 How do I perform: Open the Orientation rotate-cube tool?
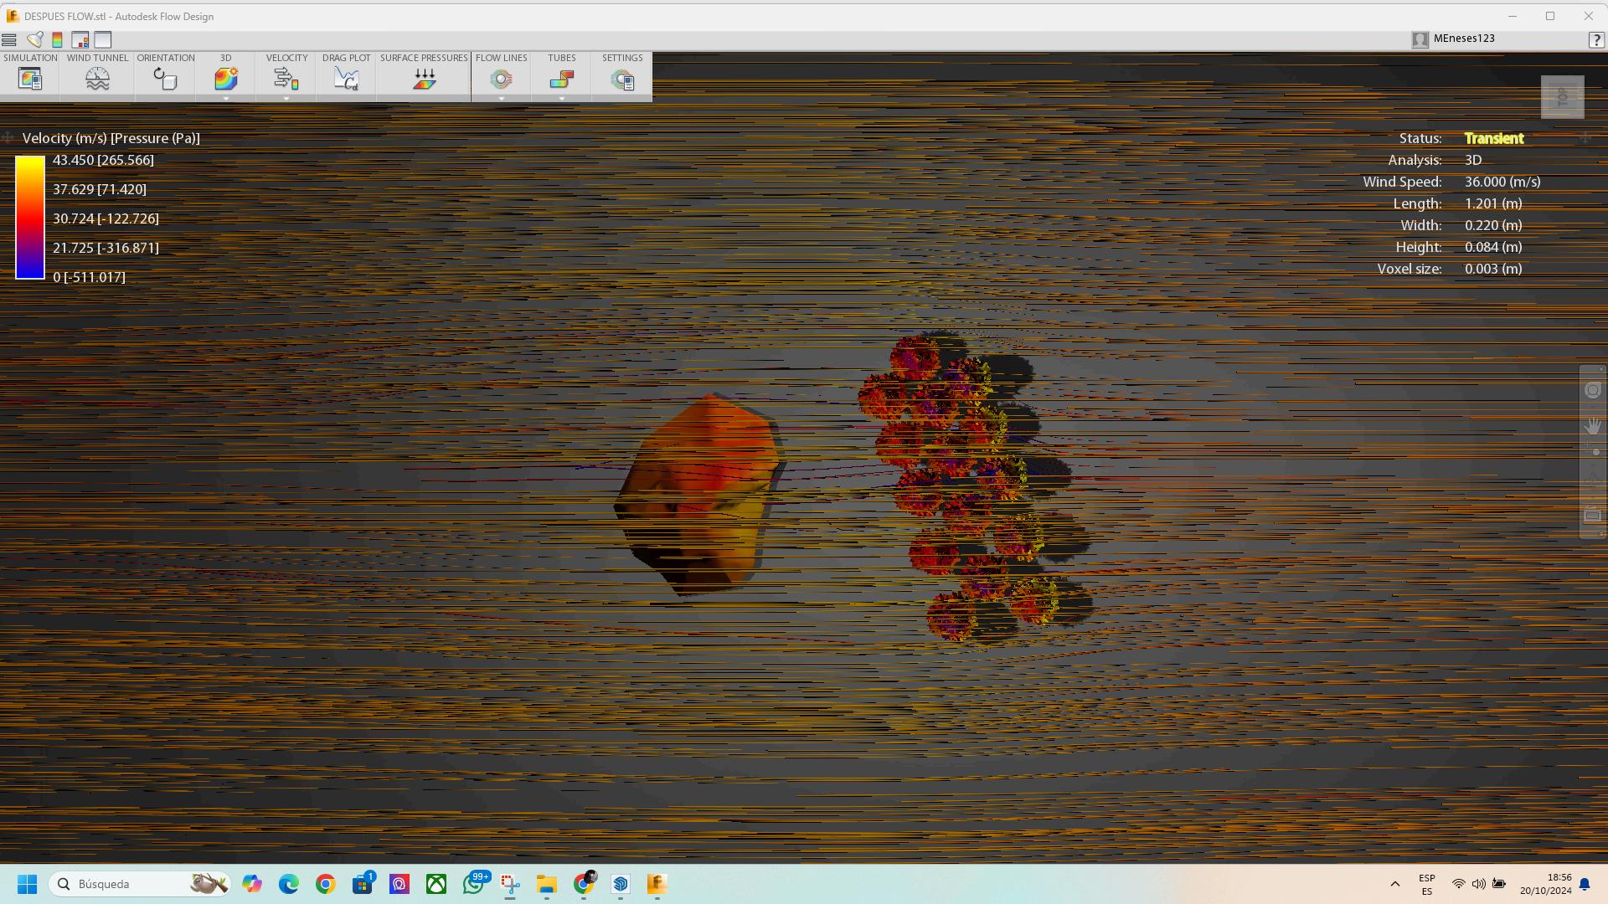coord(165,79)
